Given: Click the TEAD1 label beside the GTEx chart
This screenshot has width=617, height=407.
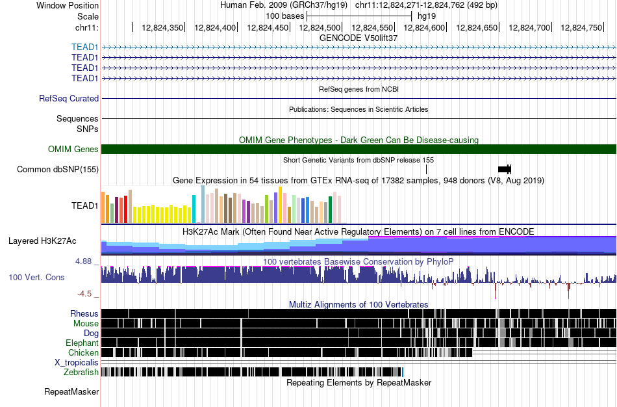Looking at the screenshot, I should (x=84, y=205).
